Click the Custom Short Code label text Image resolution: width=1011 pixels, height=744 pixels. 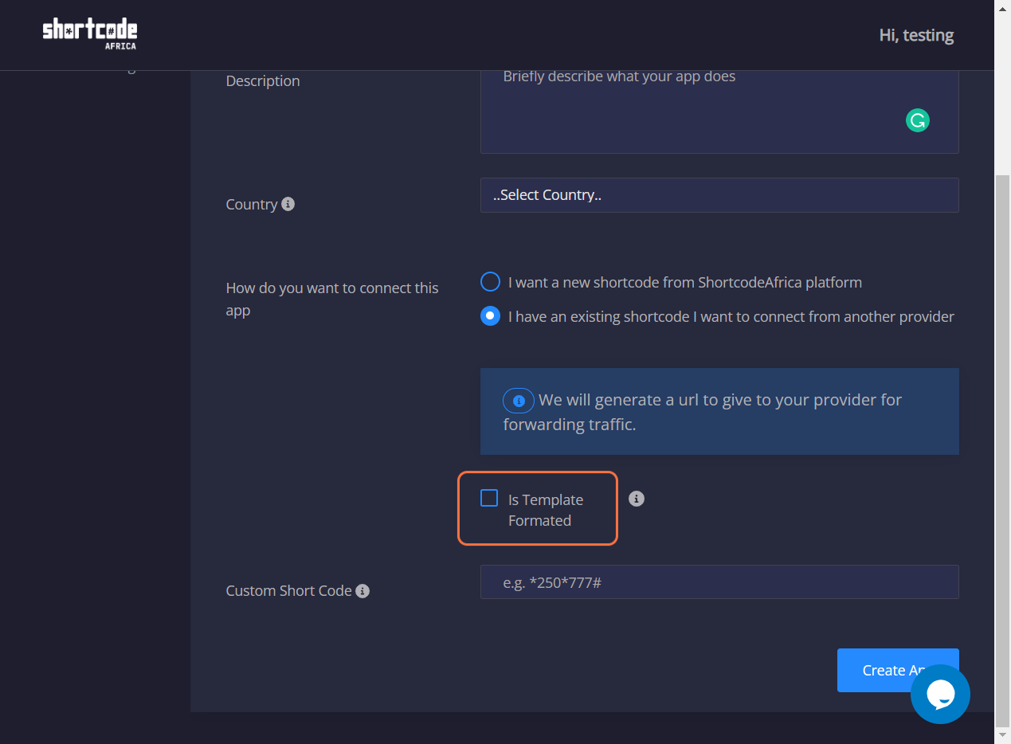point(288,591)
